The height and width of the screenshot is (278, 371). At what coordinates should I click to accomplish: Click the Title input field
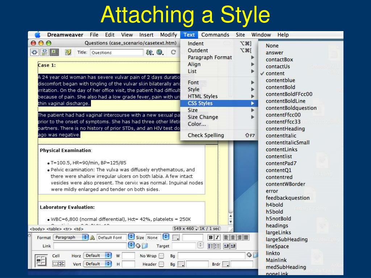coord(117,52)
